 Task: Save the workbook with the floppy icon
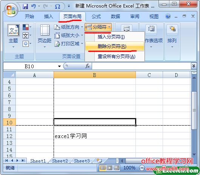pos(25,6)
